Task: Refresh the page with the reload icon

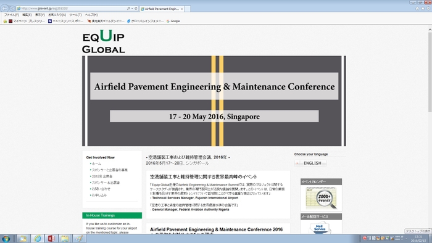Action: pos(136,9)
